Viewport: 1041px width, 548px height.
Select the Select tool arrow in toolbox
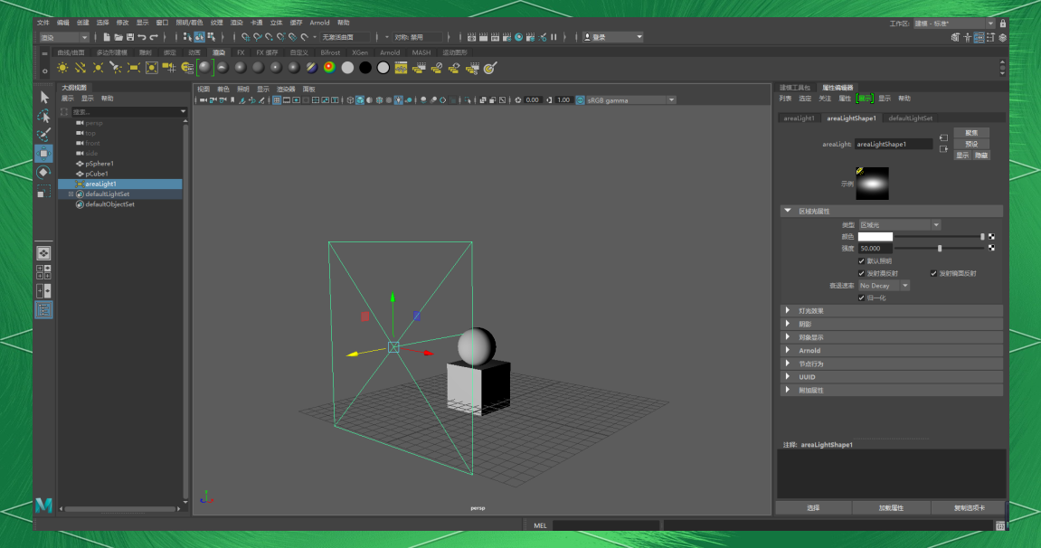pyautogui.click(x=43, y=98)
